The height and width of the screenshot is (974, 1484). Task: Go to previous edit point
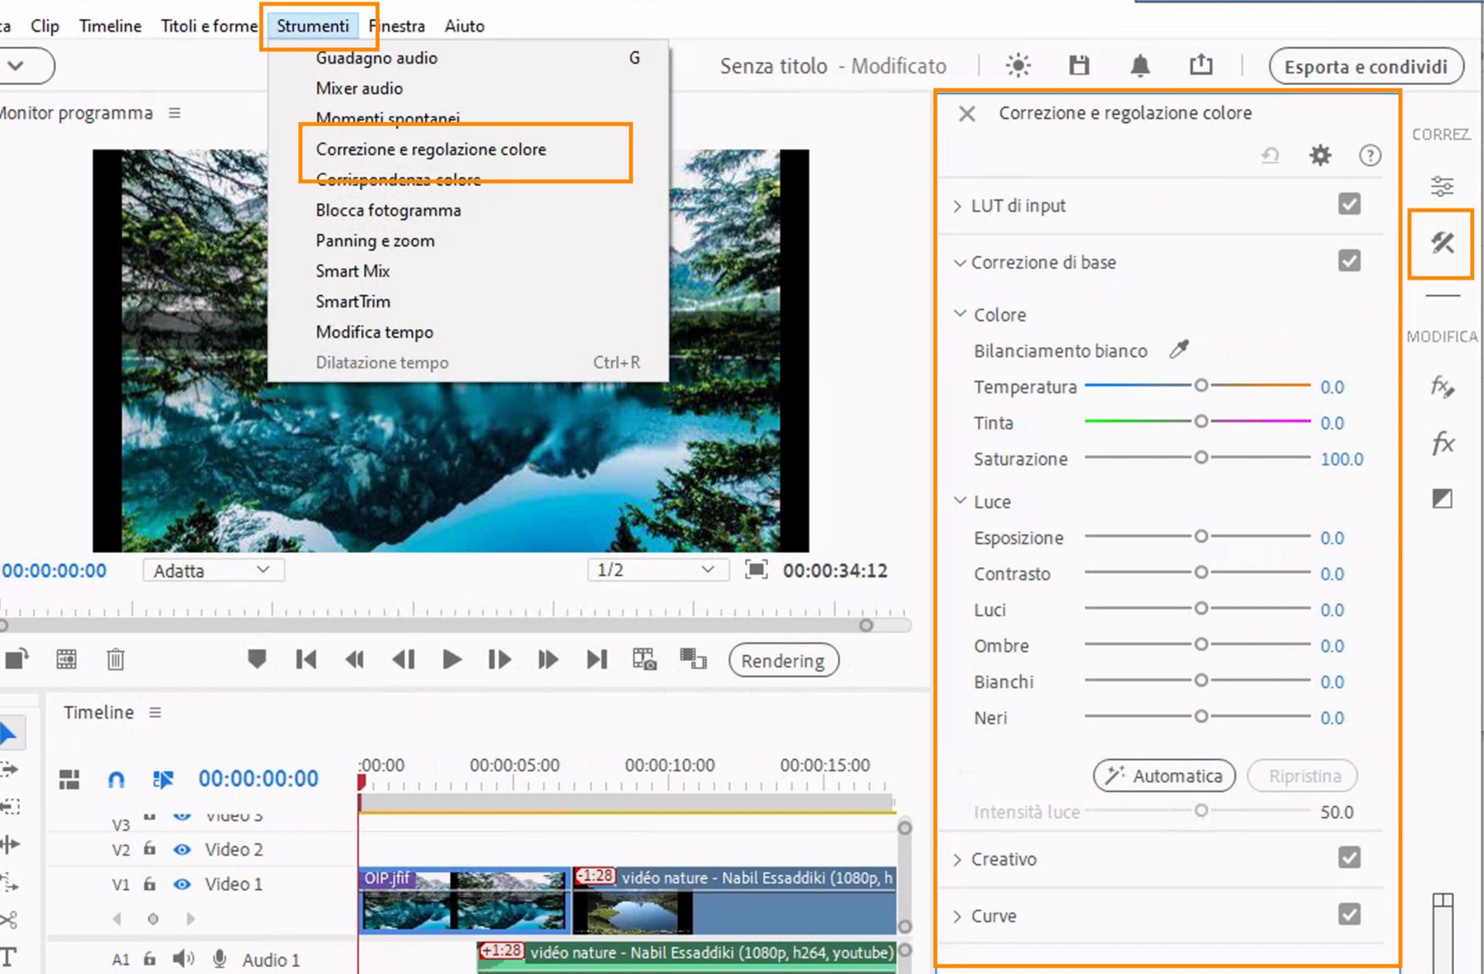306,659
